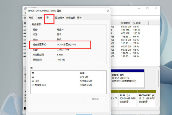Click the 卷 column header in dialog list
The width and height of the screenshot is (172, 115).
coord(54,73)
